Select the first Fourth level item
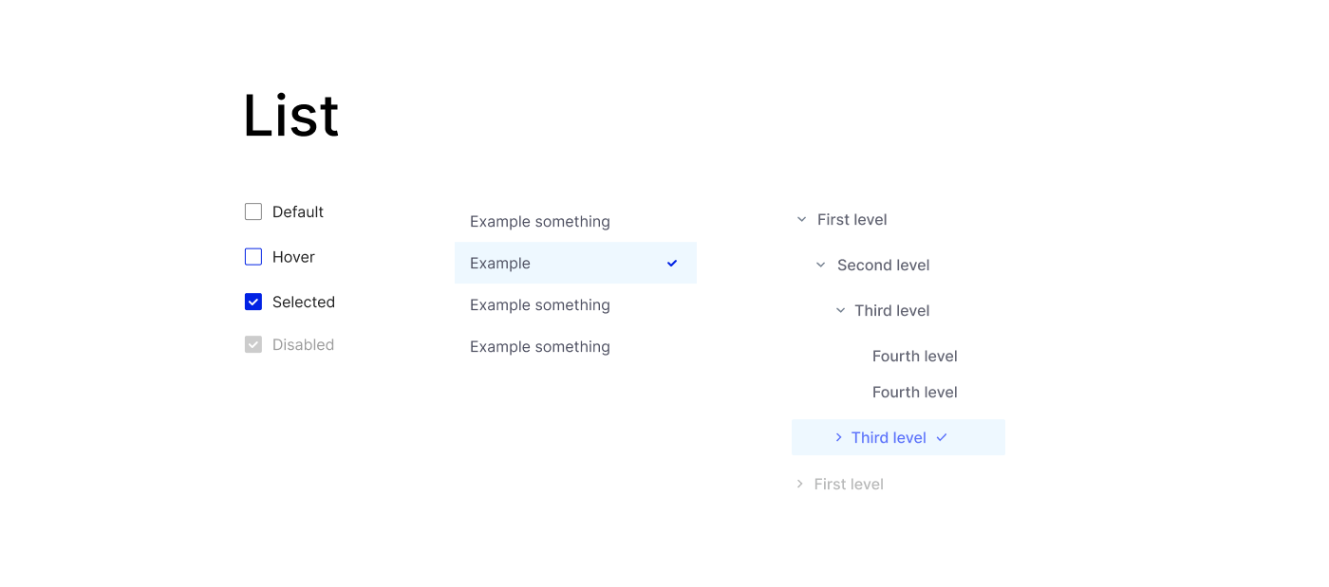The height and width of the screenshot is (587, 1329). pyautogui.click(x=914, y=357)
